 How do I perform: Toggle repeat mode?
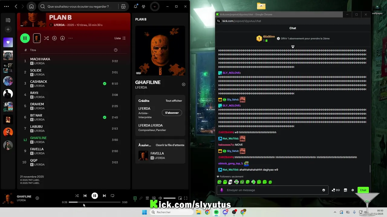point(112,196)
